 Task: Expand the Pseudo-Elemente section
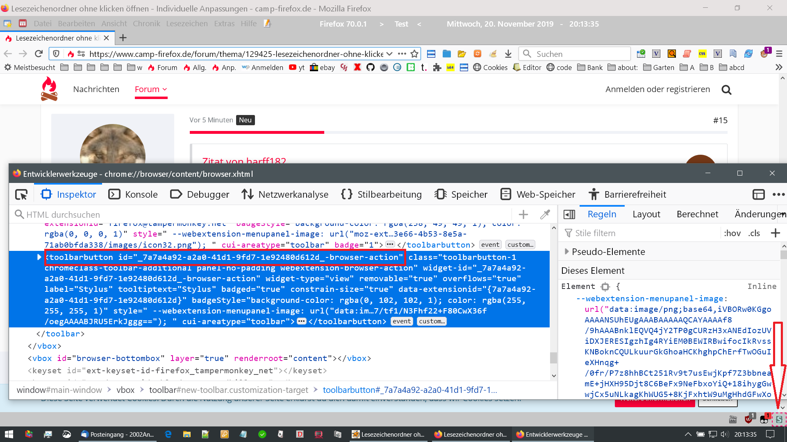[566, 252]
